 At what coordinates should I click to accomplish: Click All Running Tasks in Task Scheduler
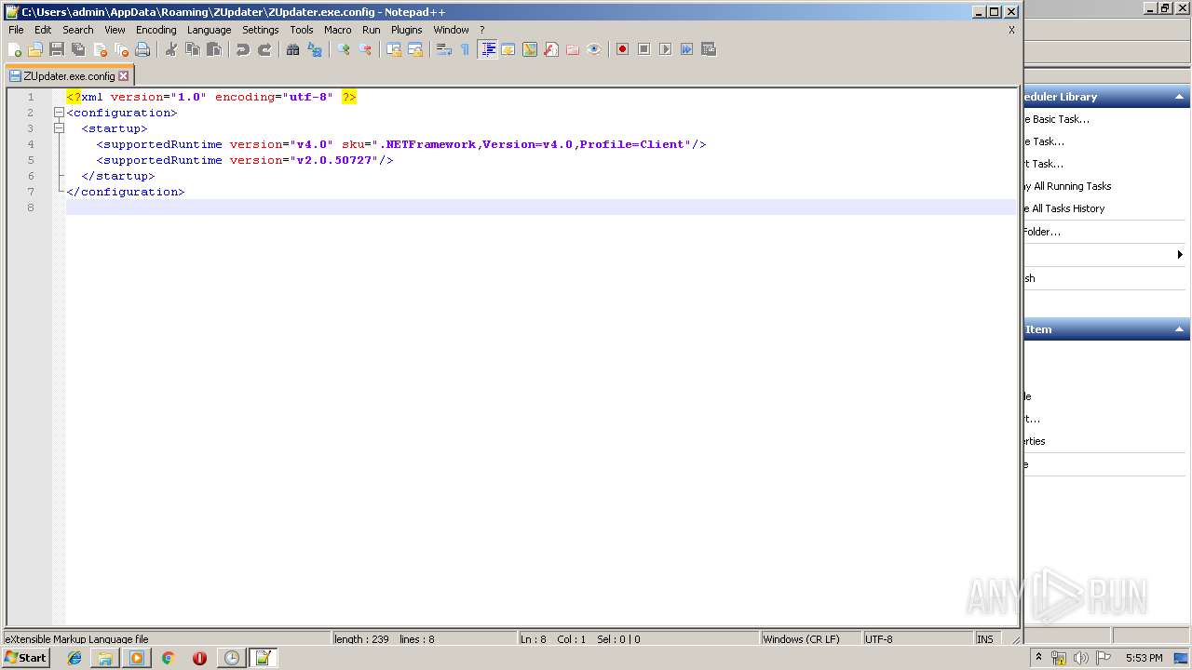[x=1068, y=186]
